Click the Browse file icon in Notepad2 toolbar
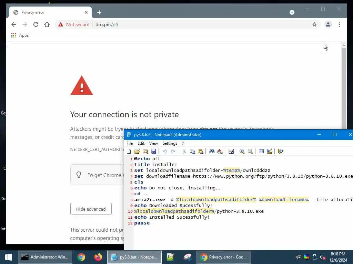 click(x=145, y=151)
